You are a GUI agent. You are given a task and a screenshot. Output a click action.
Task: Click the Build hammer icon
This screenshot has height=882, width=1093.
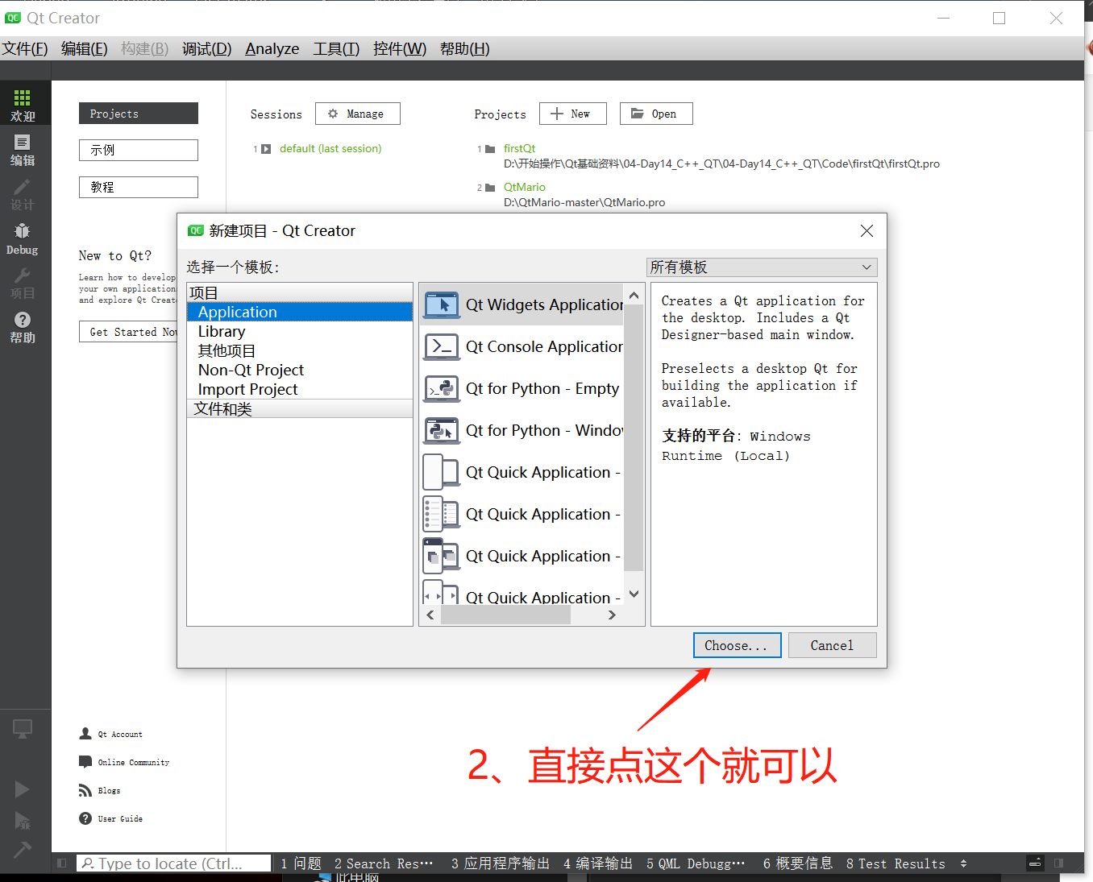(x=22, y=849)
